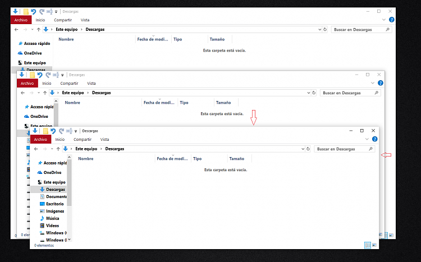Open Videos in the front window's sidebar

(49, 226)
